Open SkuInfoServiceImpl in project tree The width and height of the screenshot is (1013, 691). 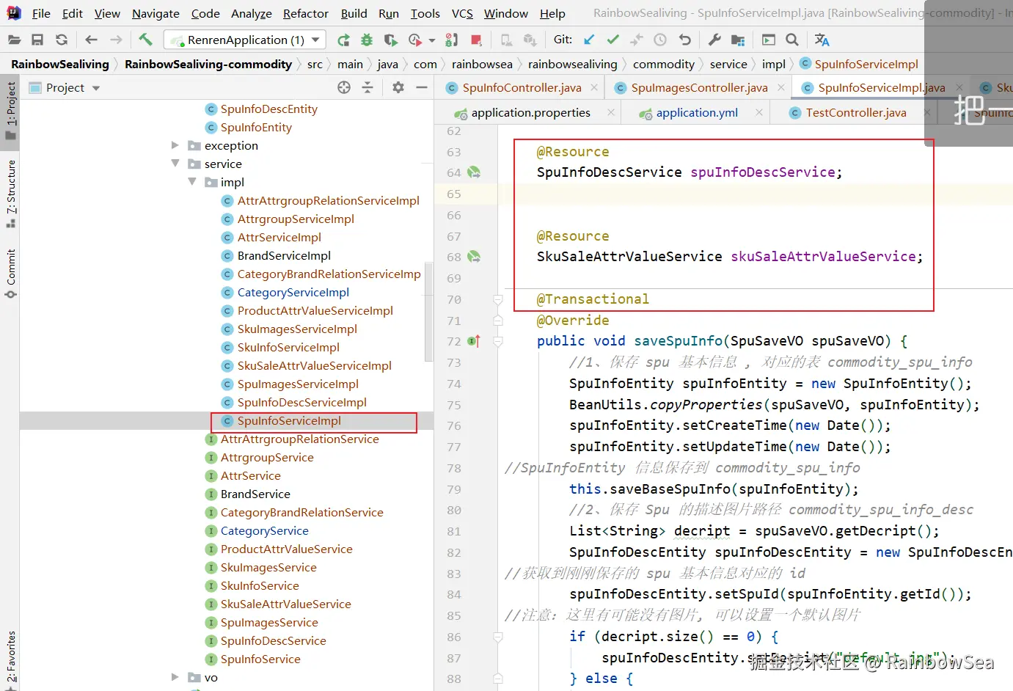(288, 347)
